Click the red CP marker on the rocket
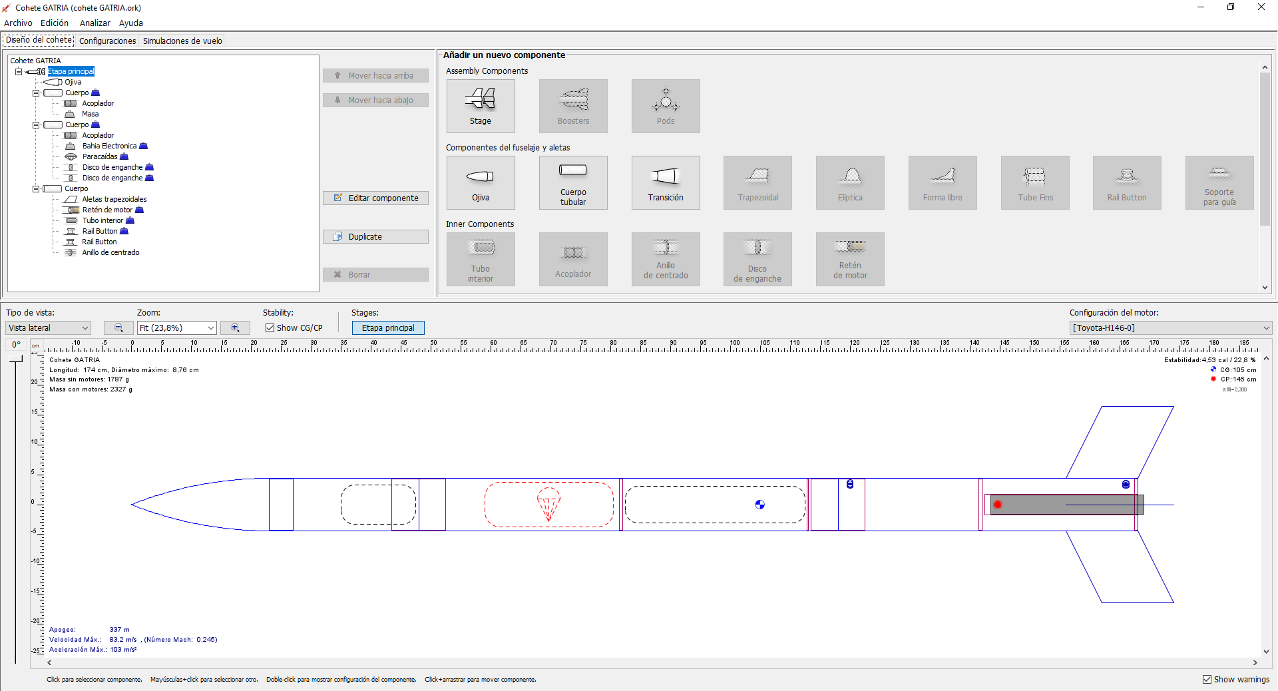 click(997, 505)
